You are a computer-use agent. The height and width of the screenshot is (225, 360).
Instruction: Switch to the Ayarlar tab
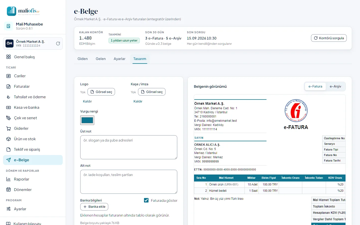(x=119, y=59)
